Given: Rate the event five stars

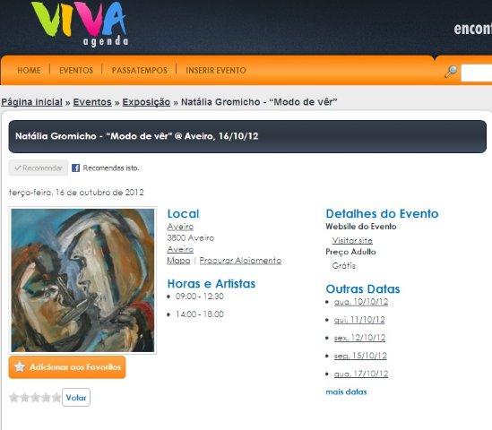Looking at the screenshot, I should 56,398.
